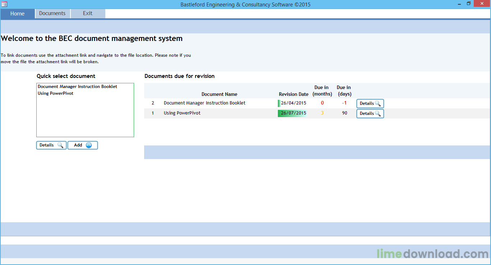The width and height of the screenshot is (491, 265).
Task: Click the Document Name column header
Action: coord(219,94)
